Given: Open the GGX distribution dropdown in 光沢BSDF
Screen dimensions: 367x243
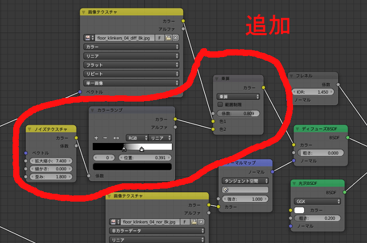Looking at the screenshot, I should (317, 202).
